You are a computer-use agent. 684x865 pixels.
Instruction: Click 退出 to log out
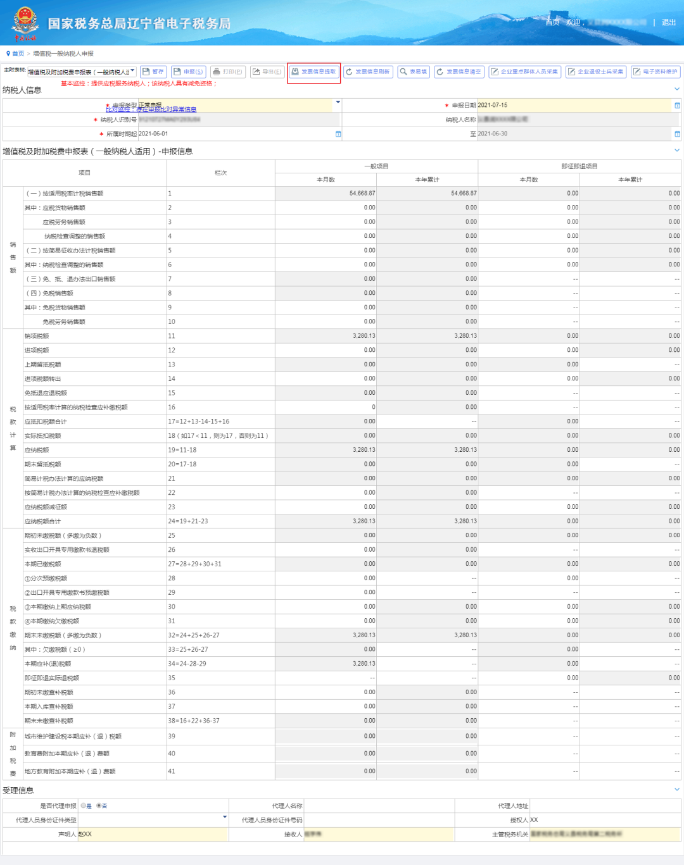click(669, 22)
